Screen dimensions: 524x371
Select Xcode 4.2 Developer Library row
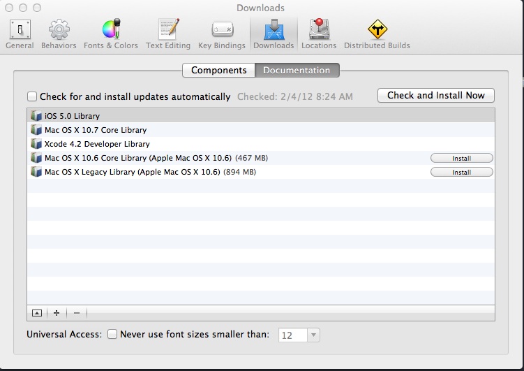pyautogui.click(x=261, y=144)
